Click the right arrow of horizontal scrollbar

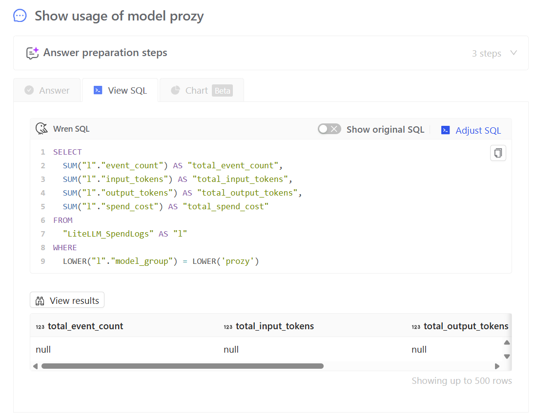(497, 366)
